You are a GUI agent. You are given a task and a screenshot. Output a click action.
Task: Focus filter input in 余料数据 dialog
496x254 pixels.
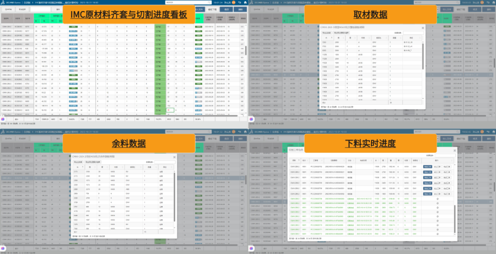(165, 161)
